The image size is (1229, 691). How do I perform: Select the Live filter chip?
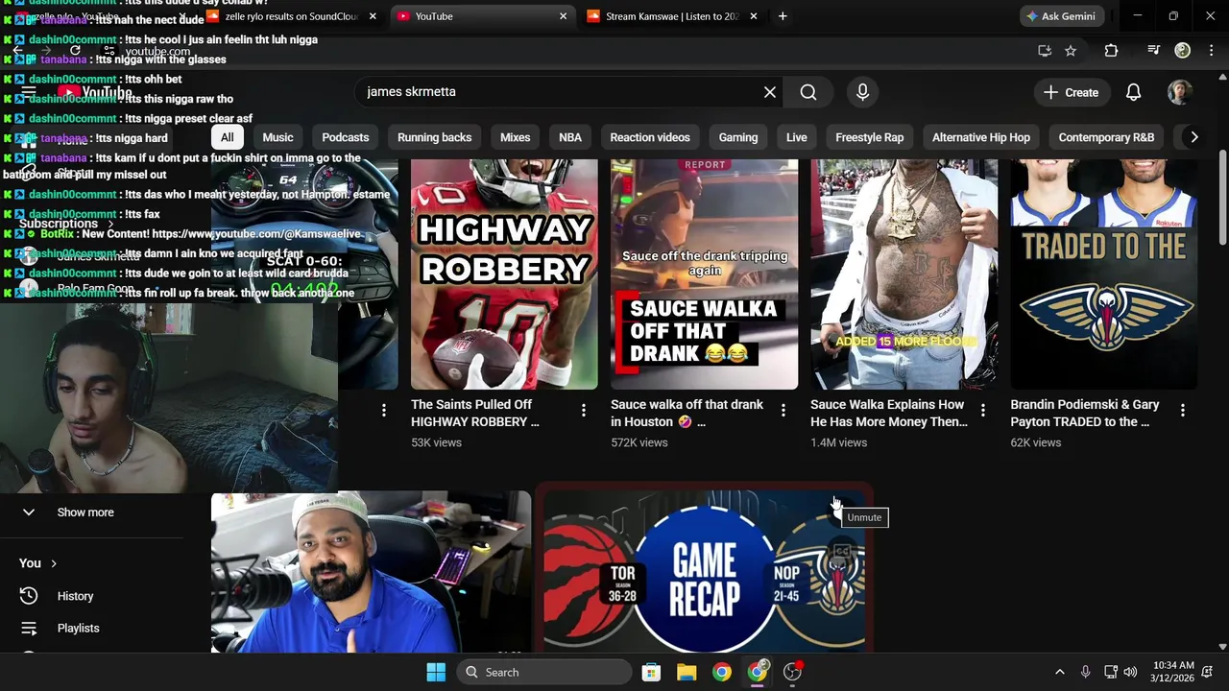[x=797, y=137]
